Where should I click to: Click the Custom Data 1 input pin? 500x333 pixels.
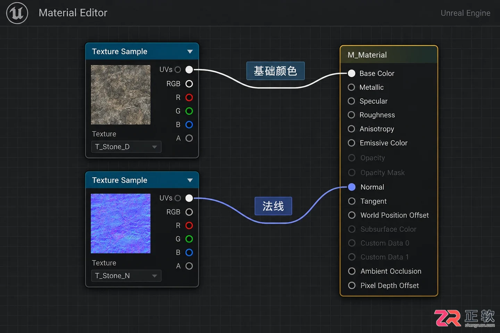coord(352,257)
